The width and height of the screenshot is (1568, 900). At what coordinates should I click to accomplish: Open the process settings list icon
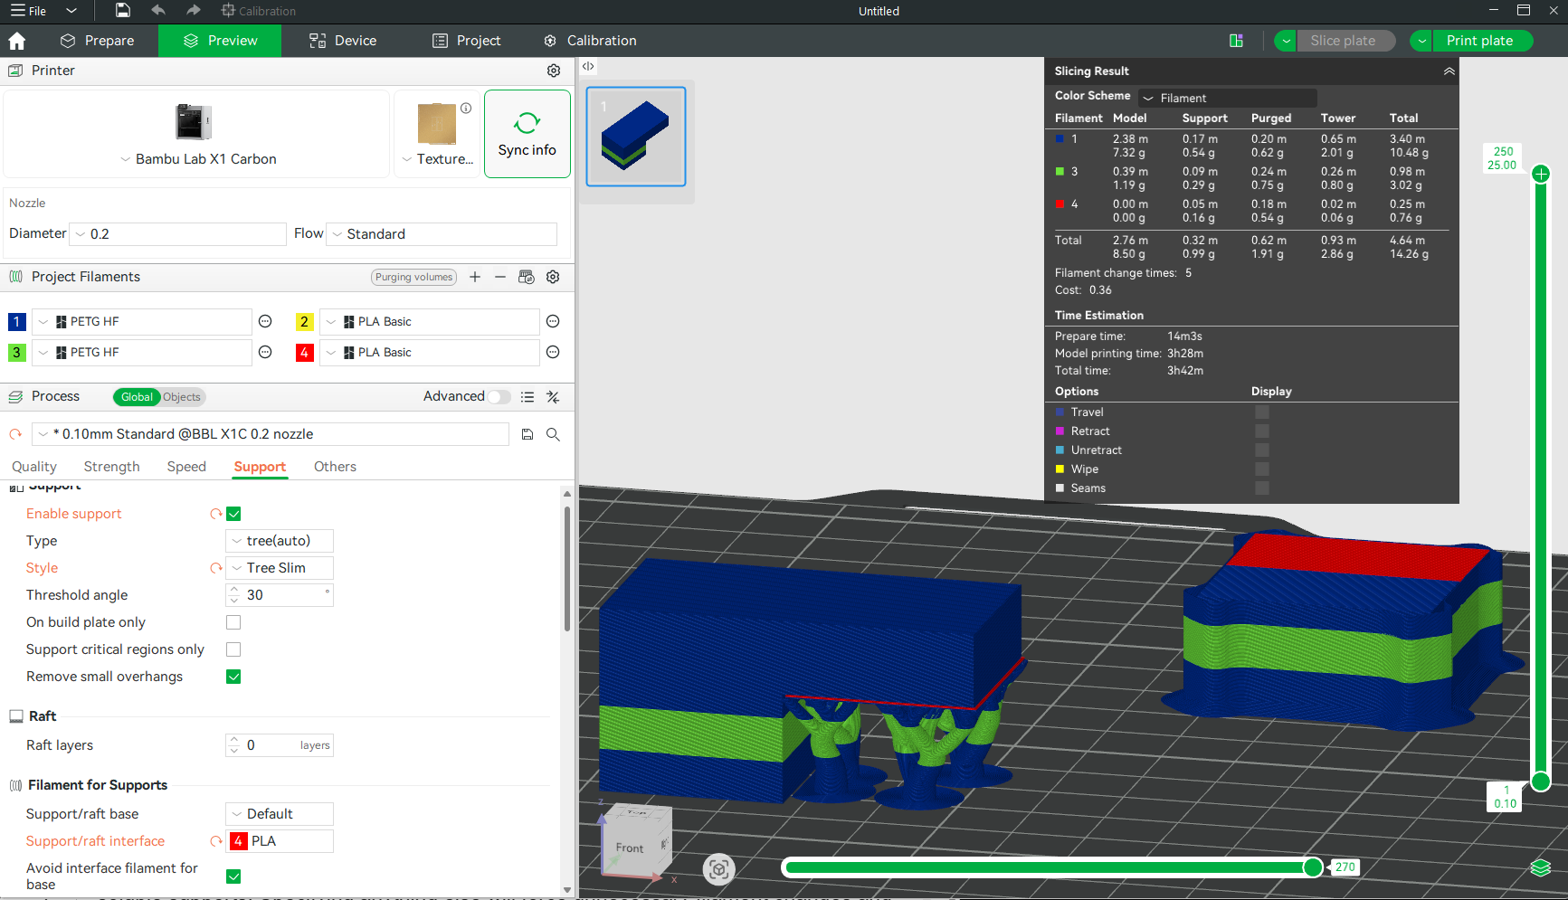point(527,397)
